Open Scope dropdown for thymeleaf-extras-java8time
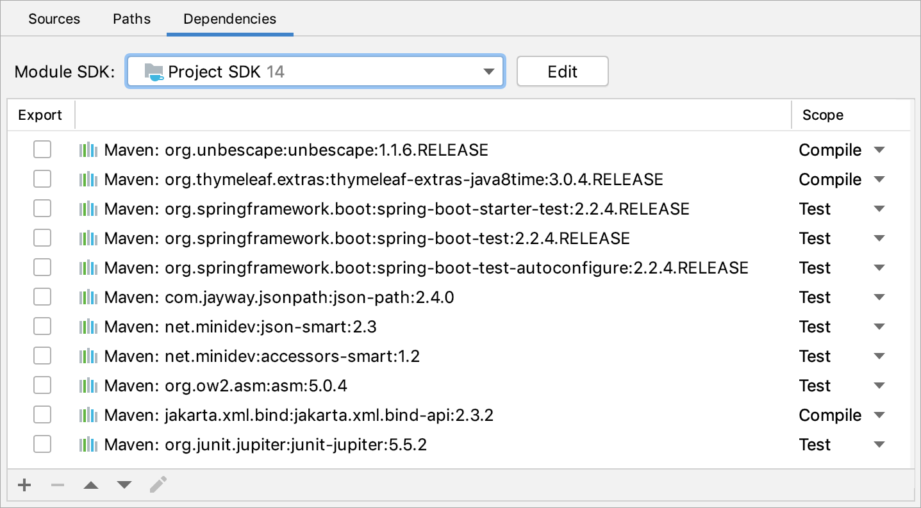The height and width of the screenshot is (508, 921). click(879, 179)
